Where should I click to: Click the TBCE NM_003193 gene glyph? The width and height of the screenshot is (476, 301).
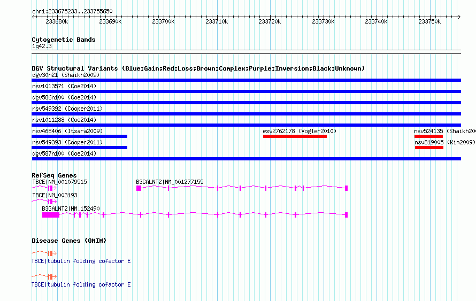point(44,202)
